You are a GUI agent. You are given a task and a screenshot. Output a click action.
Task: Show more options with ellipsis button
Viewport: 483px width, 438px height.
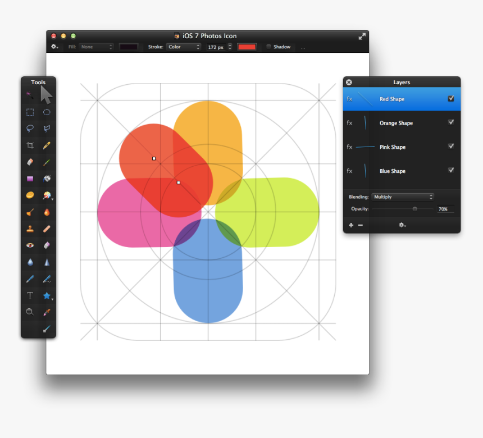pyautogui.click(x=303, y=48)
